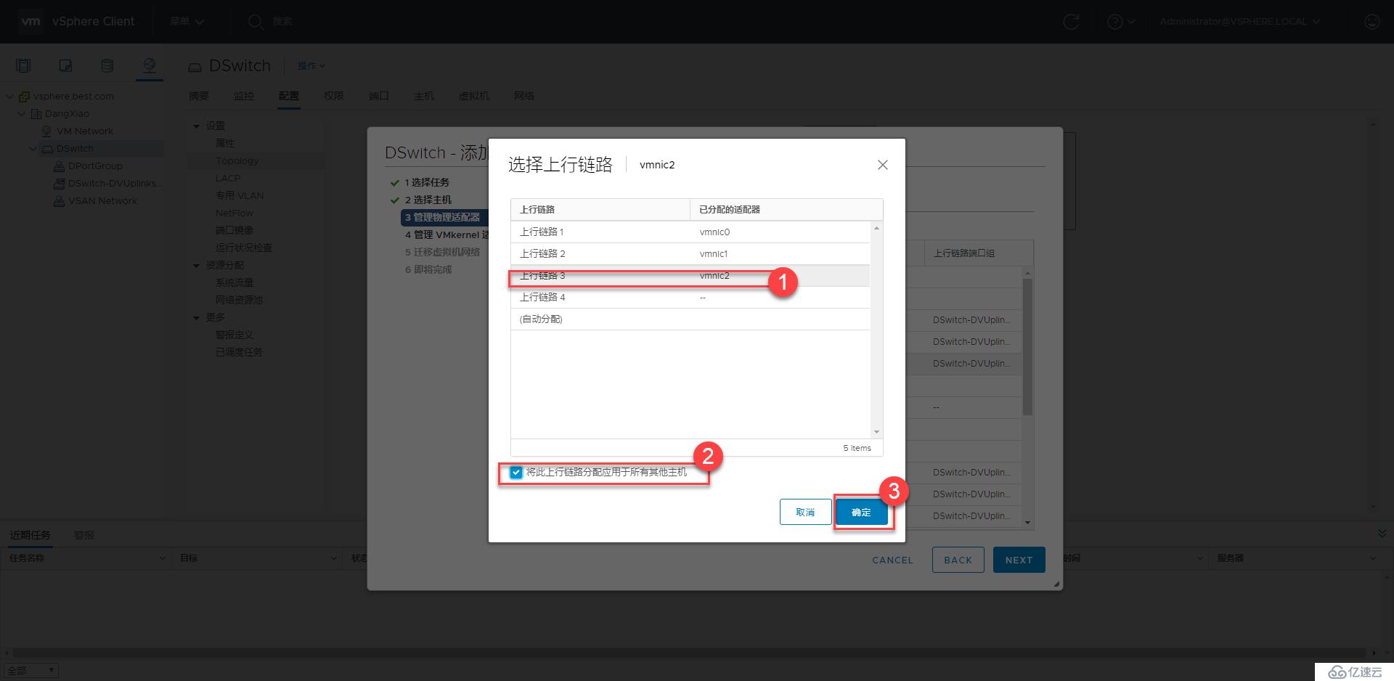Open the 操作 actions dropdown
The width and height of the screenshot is (1394, 681).
[311, 66]
